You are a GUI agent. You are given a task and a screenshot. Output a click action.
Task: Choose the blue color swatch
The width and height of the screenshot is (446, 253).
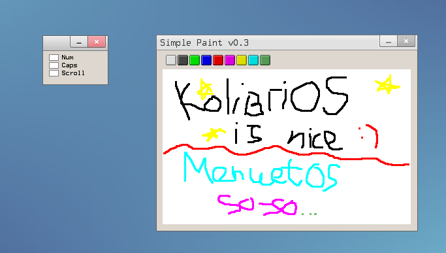coord(206,60)
